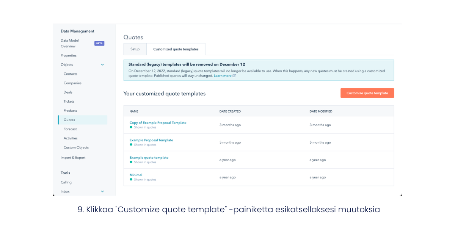Expand the Inbox section chevron

[x=102, y=191]
